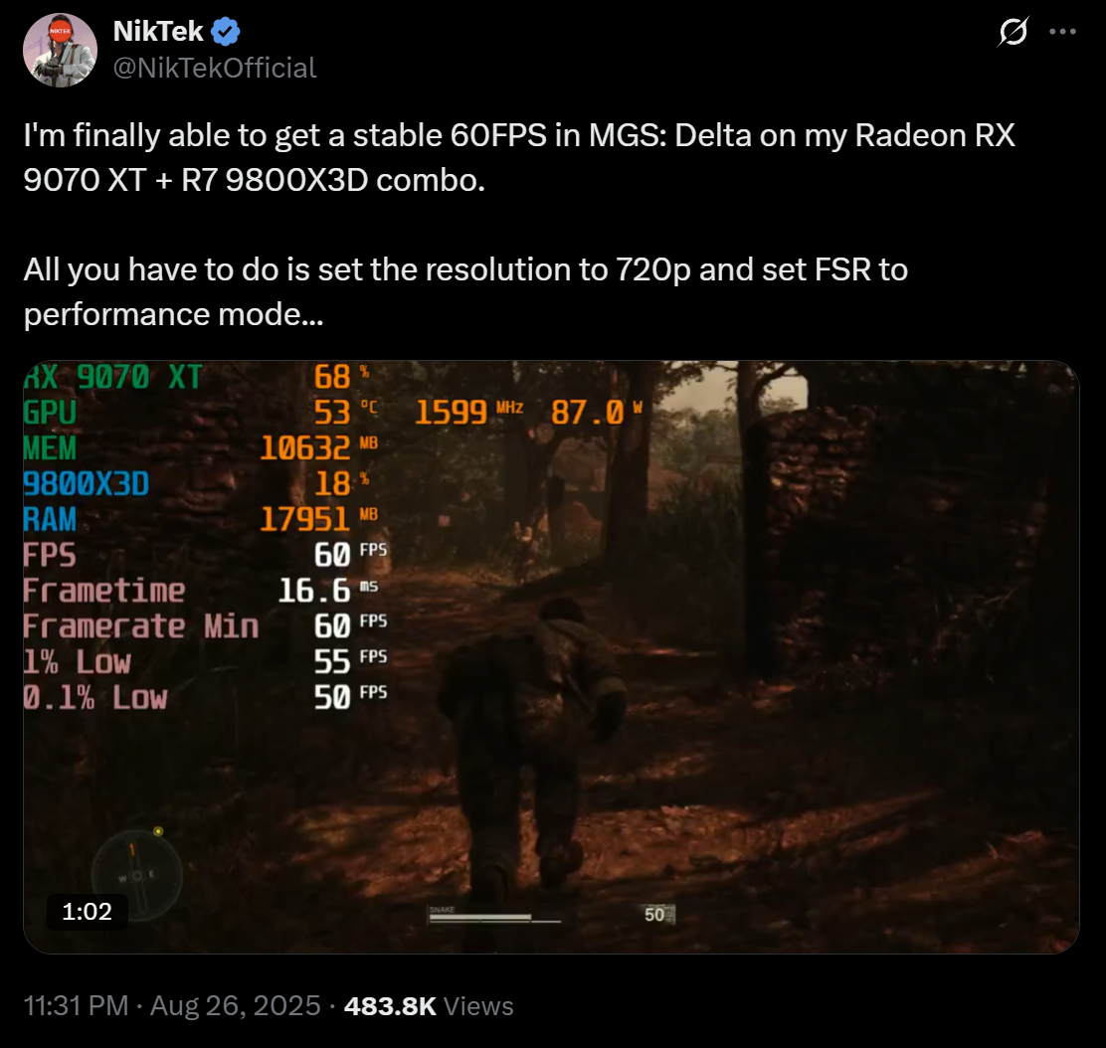Image resolution: width=1106 pixels, height=1048 pixels.
Task: Click the text about 720p resolution and FSR
Action: 465,291
